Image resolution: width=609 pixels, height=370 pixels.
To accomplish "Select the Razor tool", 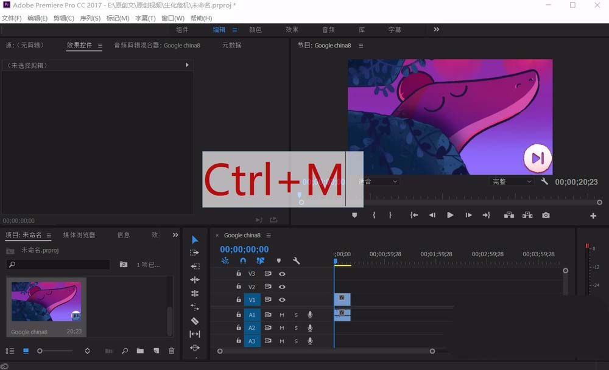I will 195,321.
